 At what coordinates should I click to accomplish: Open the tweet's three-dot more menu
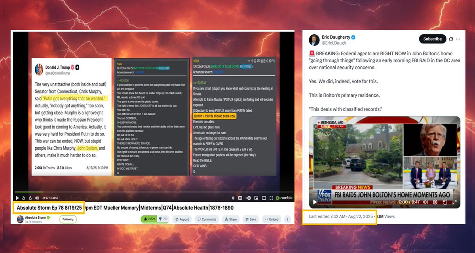click(458, 39)
